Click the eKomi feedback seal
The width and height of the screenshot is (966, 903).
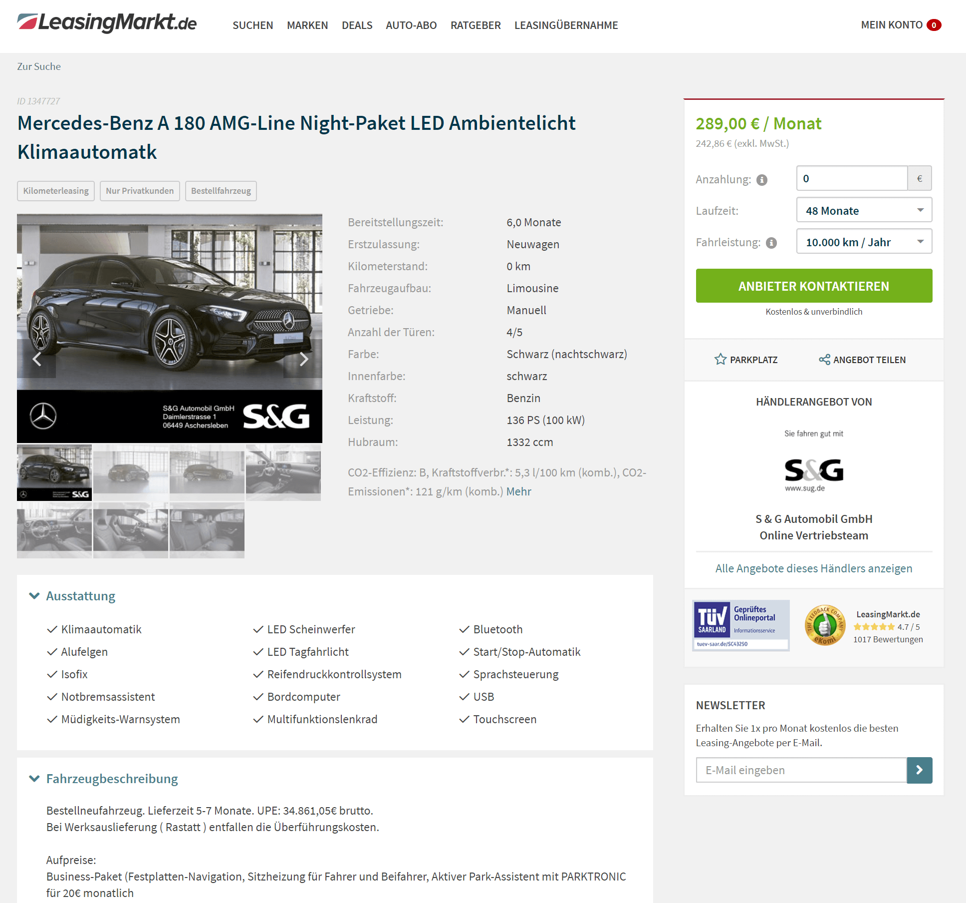click(x=825, y=625)
